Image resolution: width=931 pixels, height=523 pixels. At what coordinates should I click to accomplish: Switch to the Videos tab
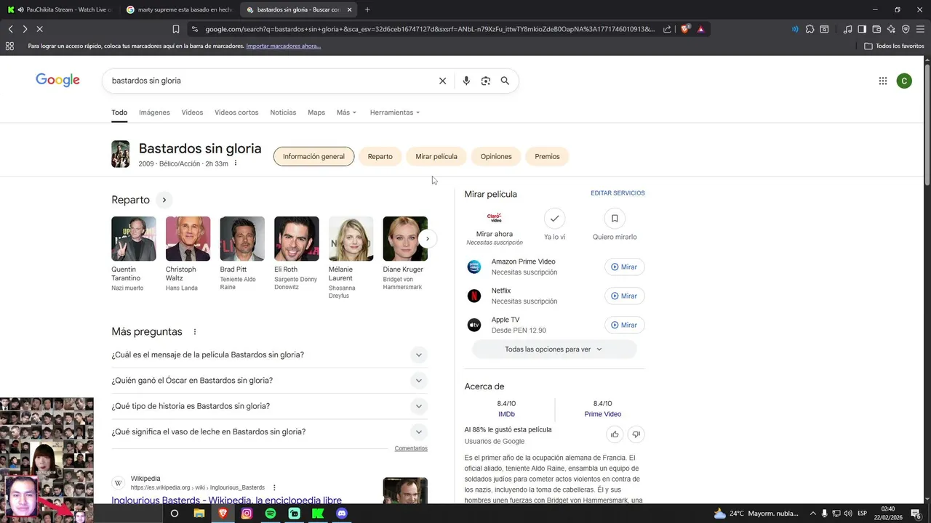(192, 113)
